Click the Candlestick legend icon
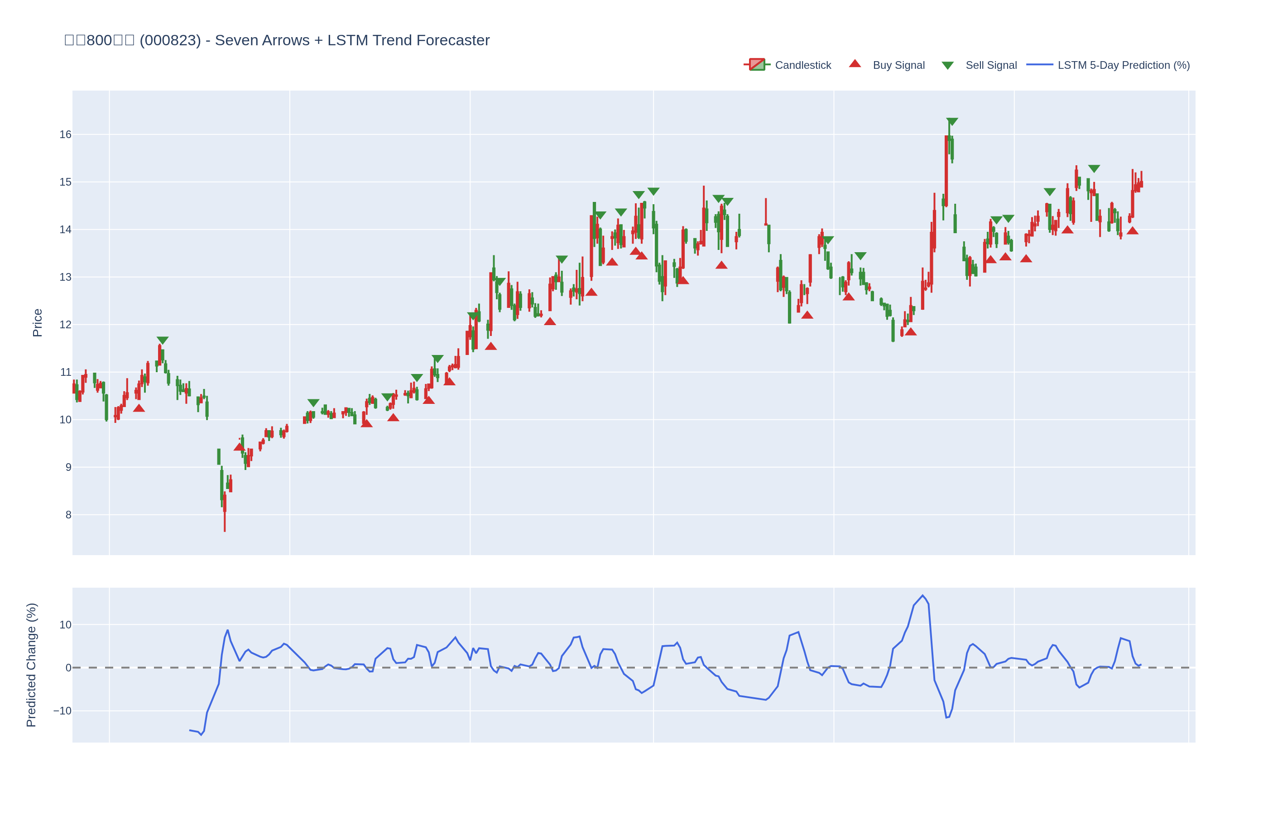 pos(757,65)
